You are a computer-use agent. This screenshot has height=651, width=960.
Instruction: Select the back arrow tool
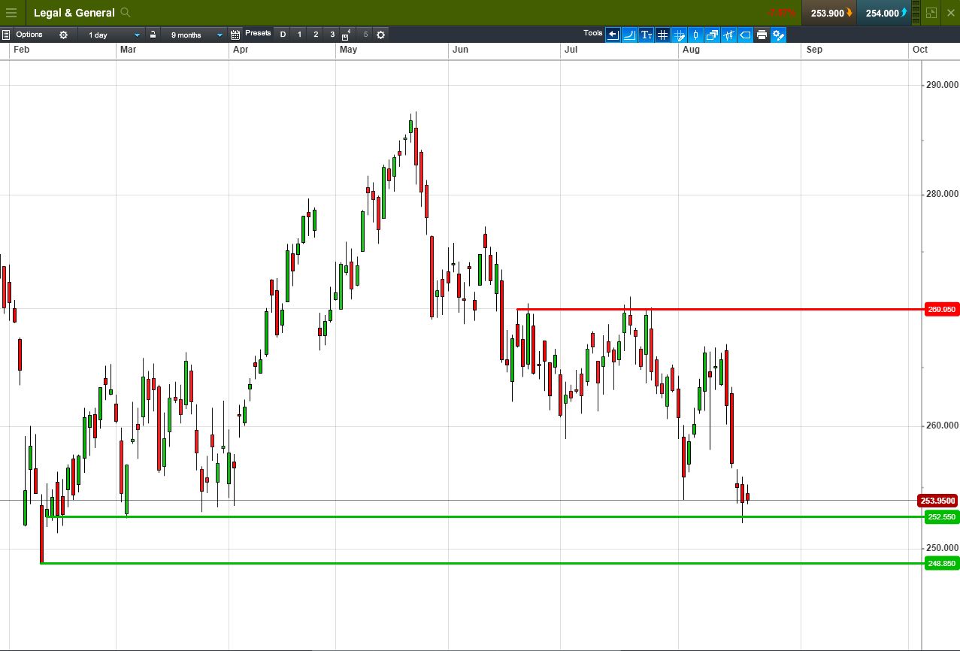pyautogui.click(x=613, y=35)
